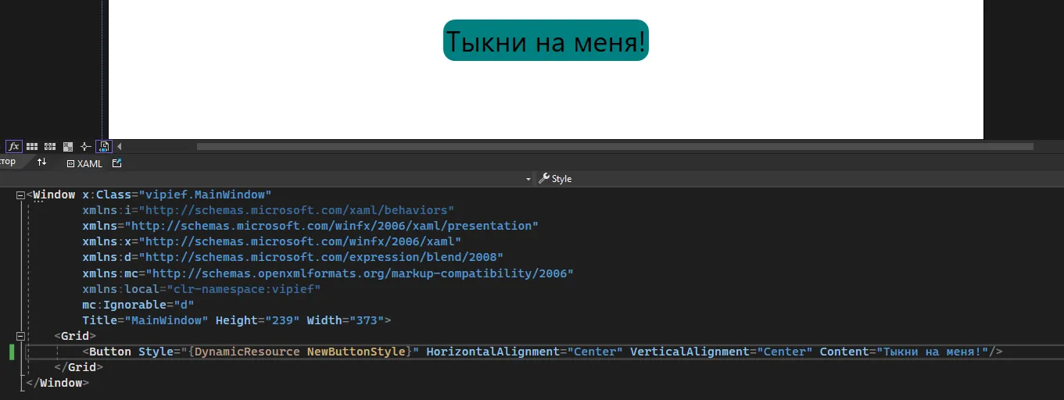Click the winfx/2006/xaml namespace URL
This screenshot has width=1064, height=400.
299,241
